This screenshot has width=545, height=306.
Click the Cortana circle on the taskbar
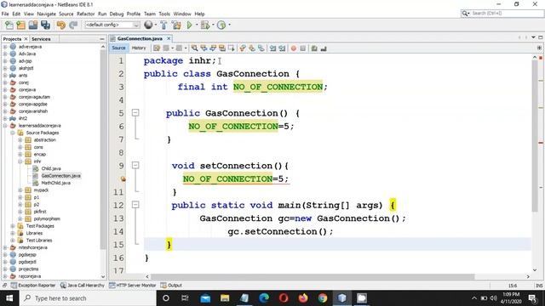click(166, 298)
